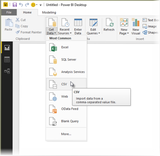
Task: Save the report with the disk icon
Action: click(15, 5)
